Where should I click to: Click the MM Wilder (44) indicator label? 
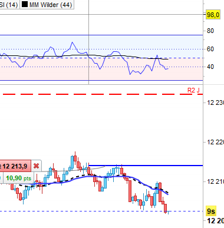[47, 5]
